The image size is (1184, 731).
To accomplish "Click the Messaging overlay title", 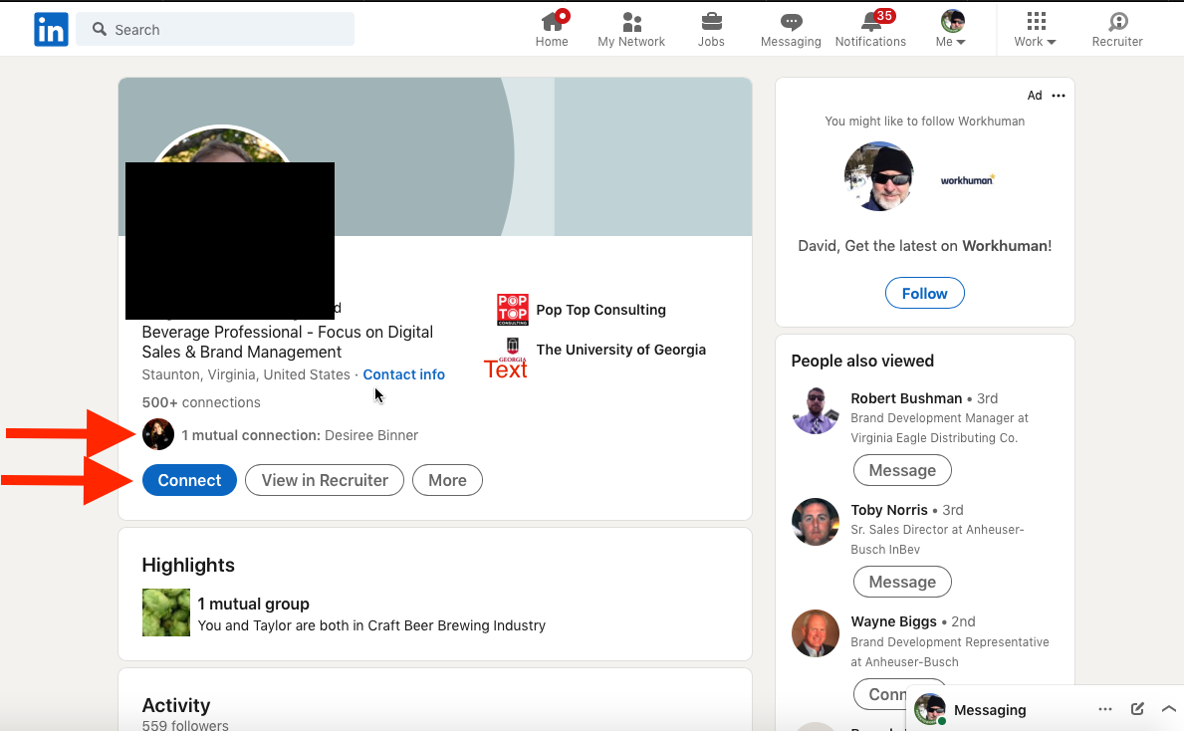I will (x=990, y=710).
